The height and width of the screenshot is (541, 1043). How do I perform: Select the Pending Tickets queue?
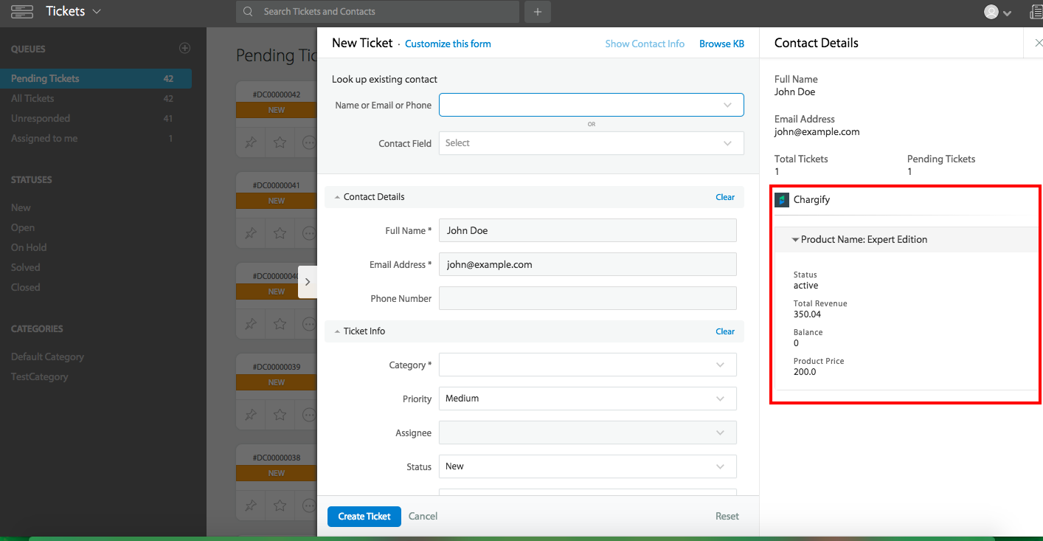(x=96, y=78)
